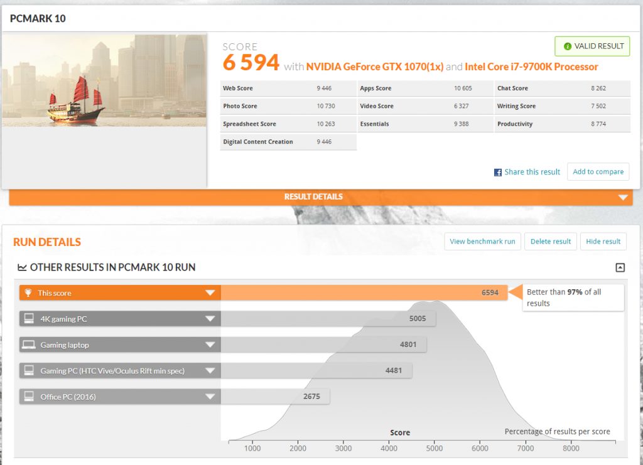Click the large 6 594 overall score
The height and width of the screenshot is (465, 643).
point(251,62)
